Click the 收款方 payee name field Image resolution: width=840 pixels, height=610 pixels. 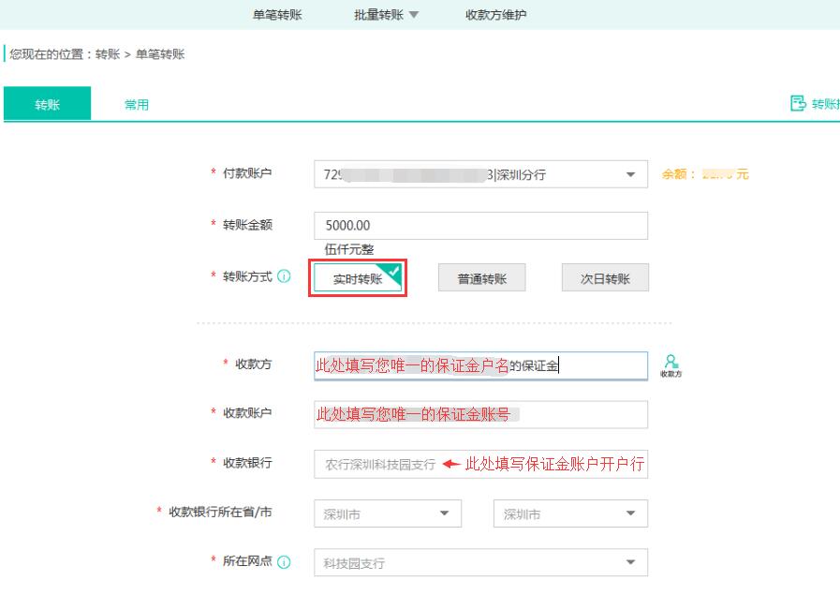480,365
